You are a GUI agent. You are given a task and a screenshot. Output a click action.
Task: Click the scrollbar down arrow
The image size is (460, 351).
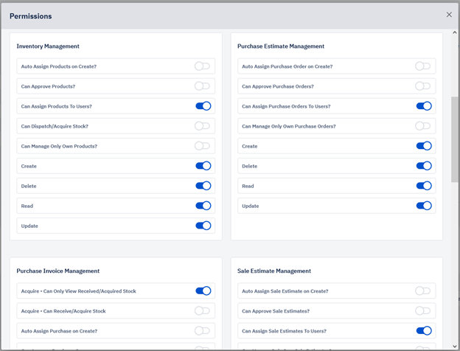(455, 346)
